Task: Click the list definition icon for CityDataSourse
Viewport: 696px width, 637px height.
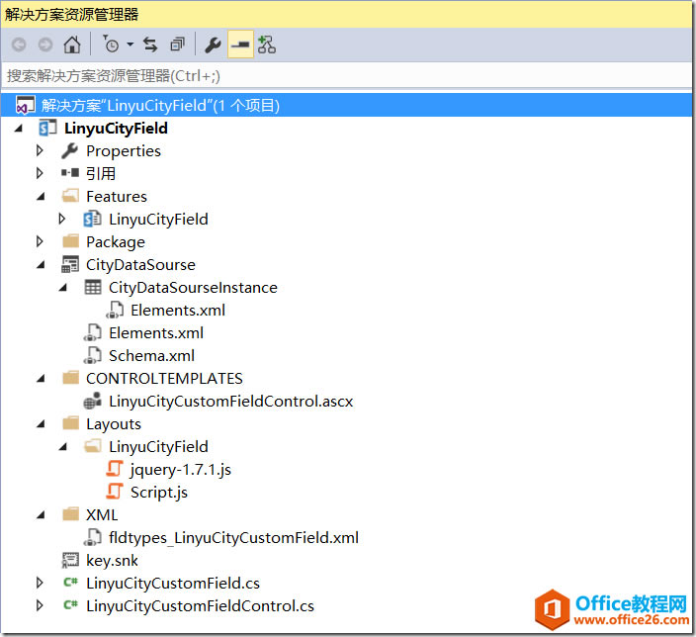Action: pyautogui.click(x=70, y=264)
